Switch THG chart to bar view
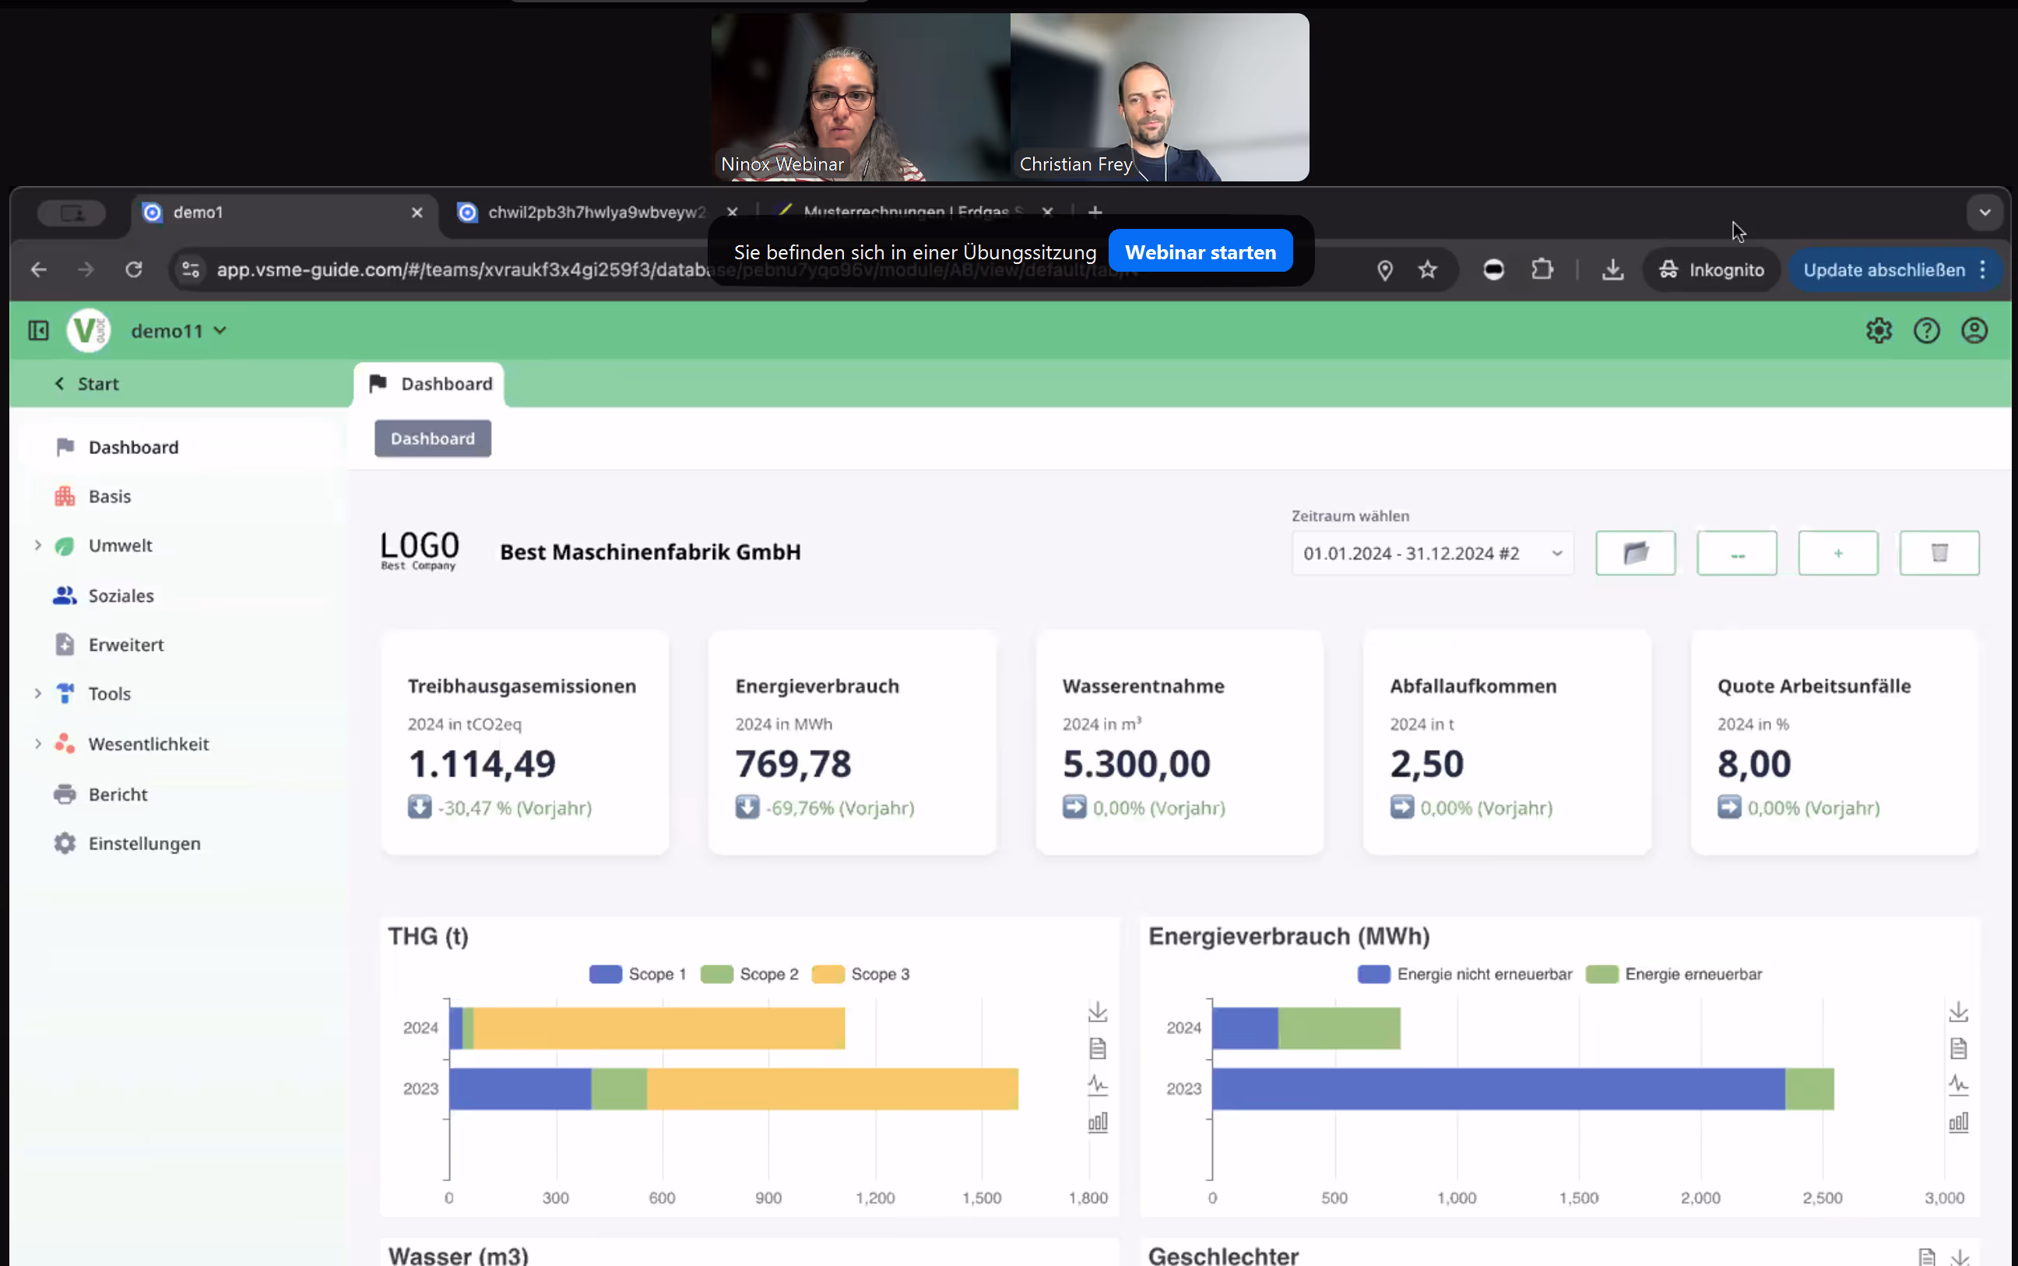Screen dimensions: 2018x1266 click(x=1097, y=1121)
